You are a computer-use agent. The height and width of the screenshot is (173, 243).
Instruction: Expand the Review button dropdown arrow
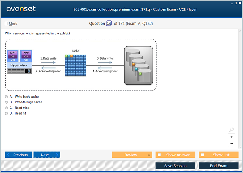149,155
